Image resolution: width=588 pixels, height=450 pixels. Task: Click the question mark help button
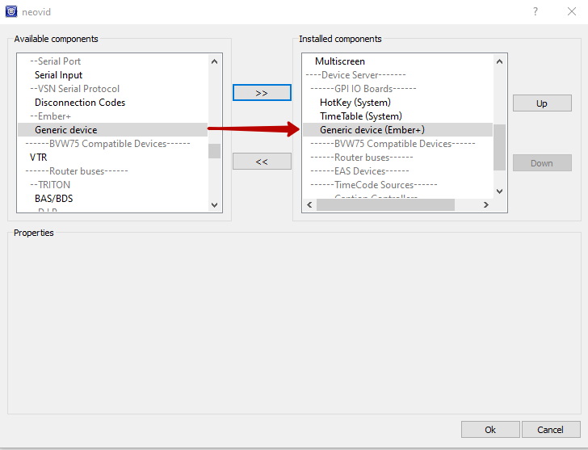pos(535,11)
